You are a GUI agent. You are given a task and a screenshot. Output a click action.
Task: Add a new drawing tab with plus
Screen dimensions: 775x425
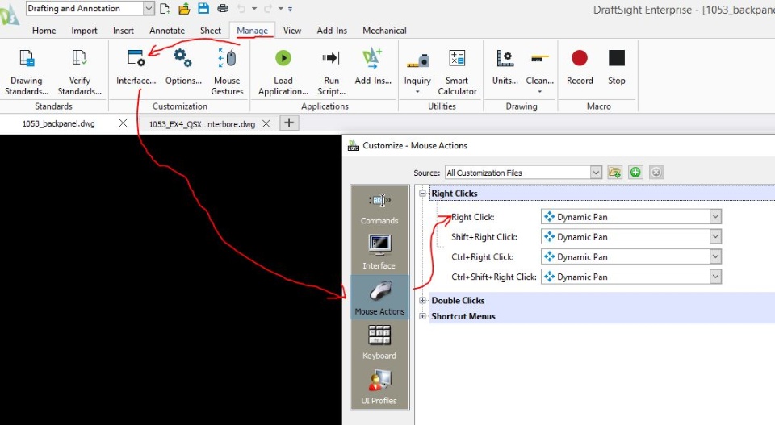(x=289, y=123)
